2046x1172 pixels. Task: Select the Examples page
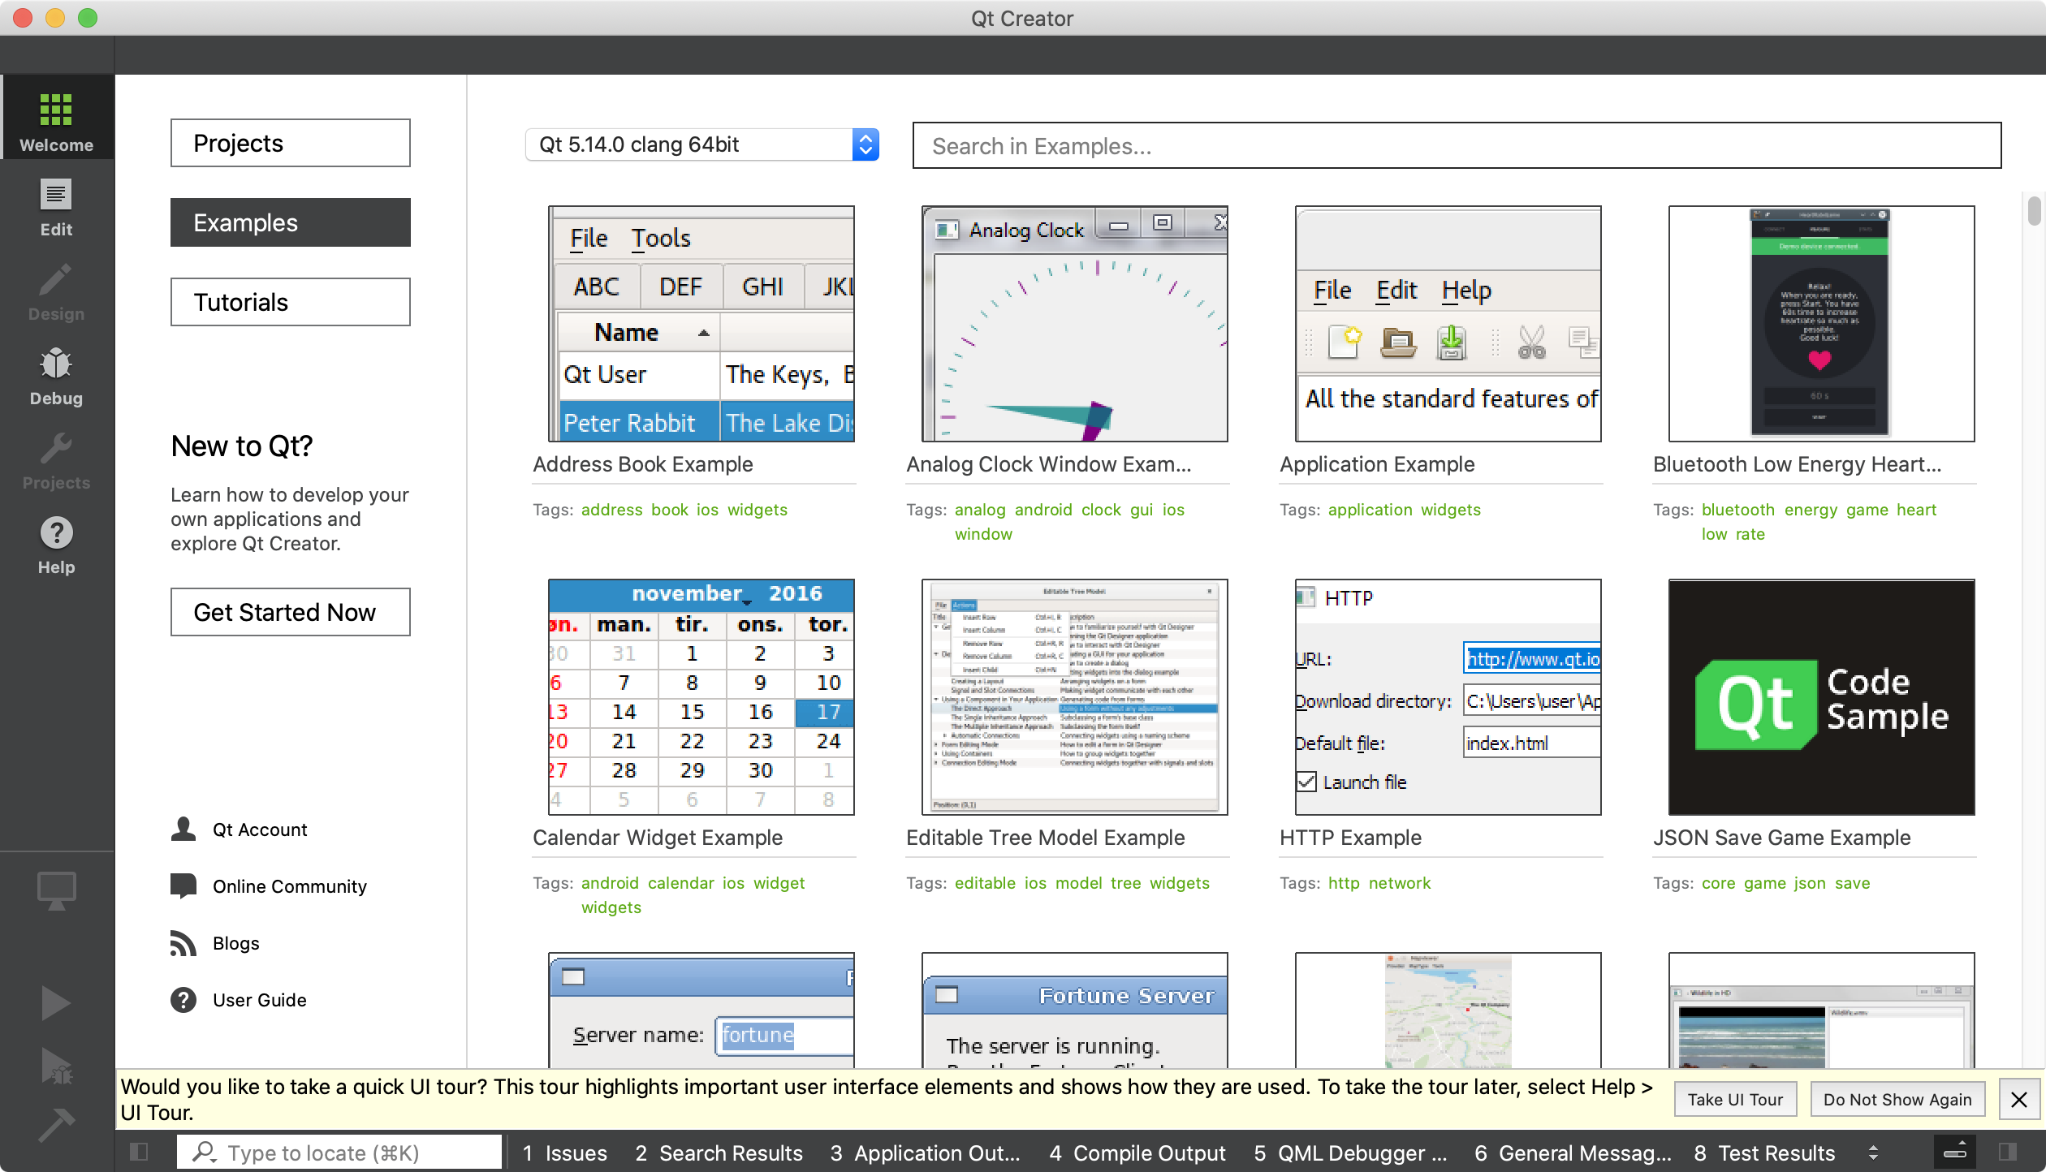tap(291, 222)
